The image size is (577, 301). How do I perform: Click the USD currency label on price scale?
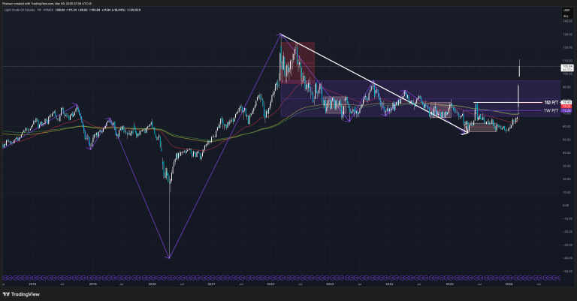point(566,11)
